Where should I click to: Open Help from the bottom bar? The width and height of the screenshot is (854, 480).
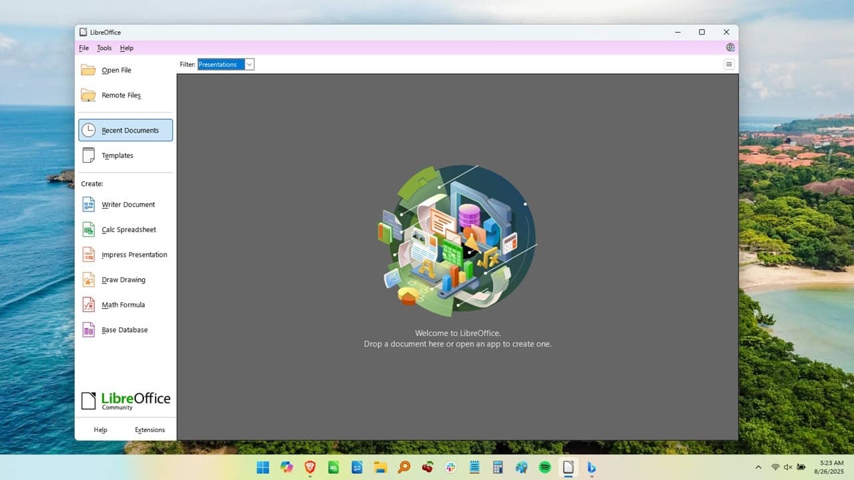(100, 429)
